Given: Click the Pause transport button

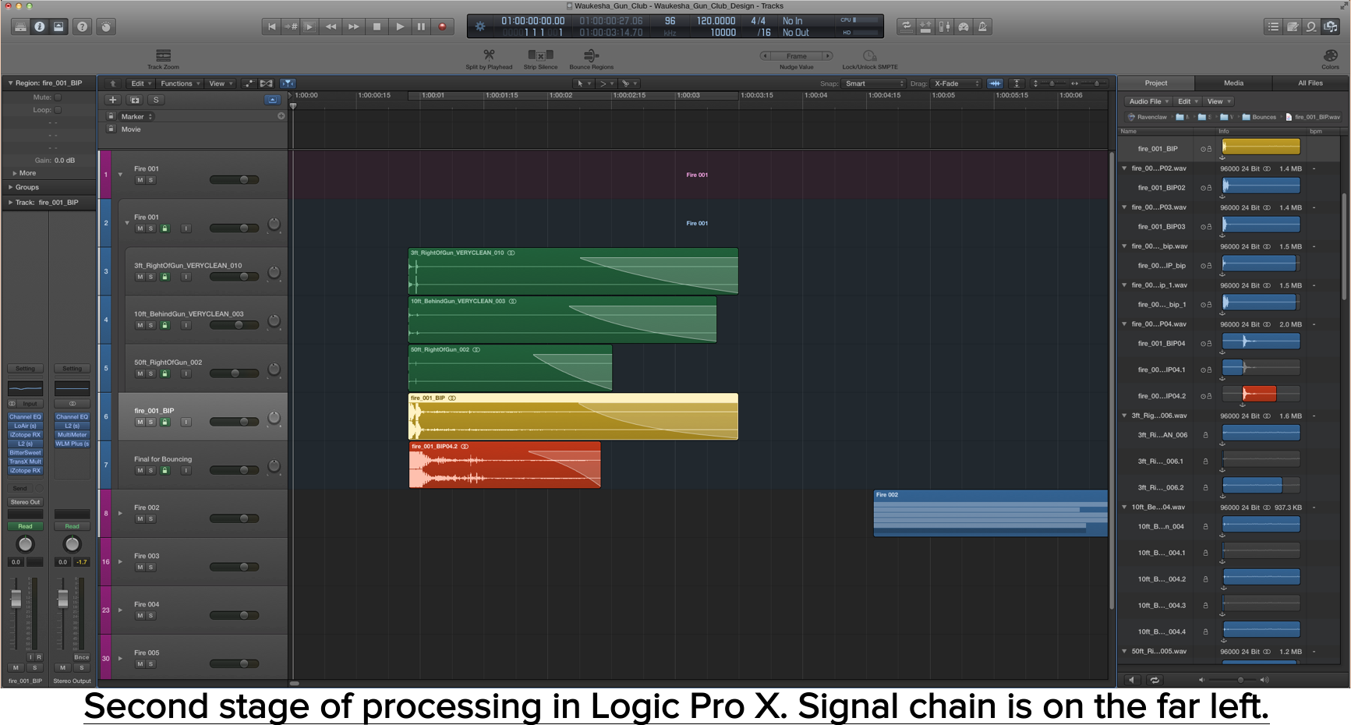Looking at the screenshot, I should 422,27.
